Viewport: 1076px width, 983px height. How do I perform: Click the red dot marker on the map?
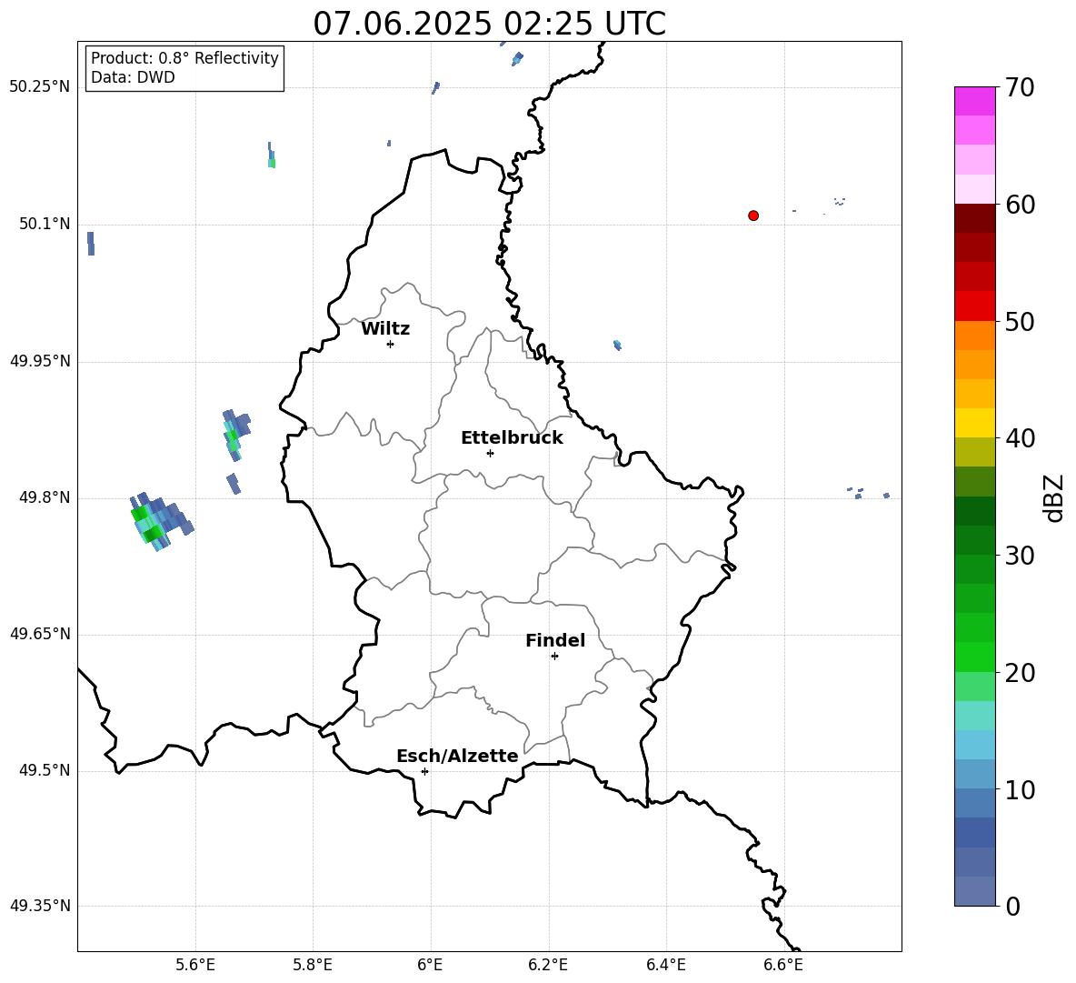[x=753, y=216]
